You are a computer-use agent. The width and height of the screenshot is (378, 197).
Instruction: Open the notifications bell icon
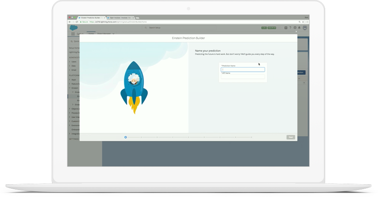coord(299,28)
